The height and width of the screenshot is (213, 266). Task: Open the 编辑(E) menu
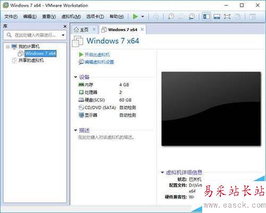tap(30, 16)
